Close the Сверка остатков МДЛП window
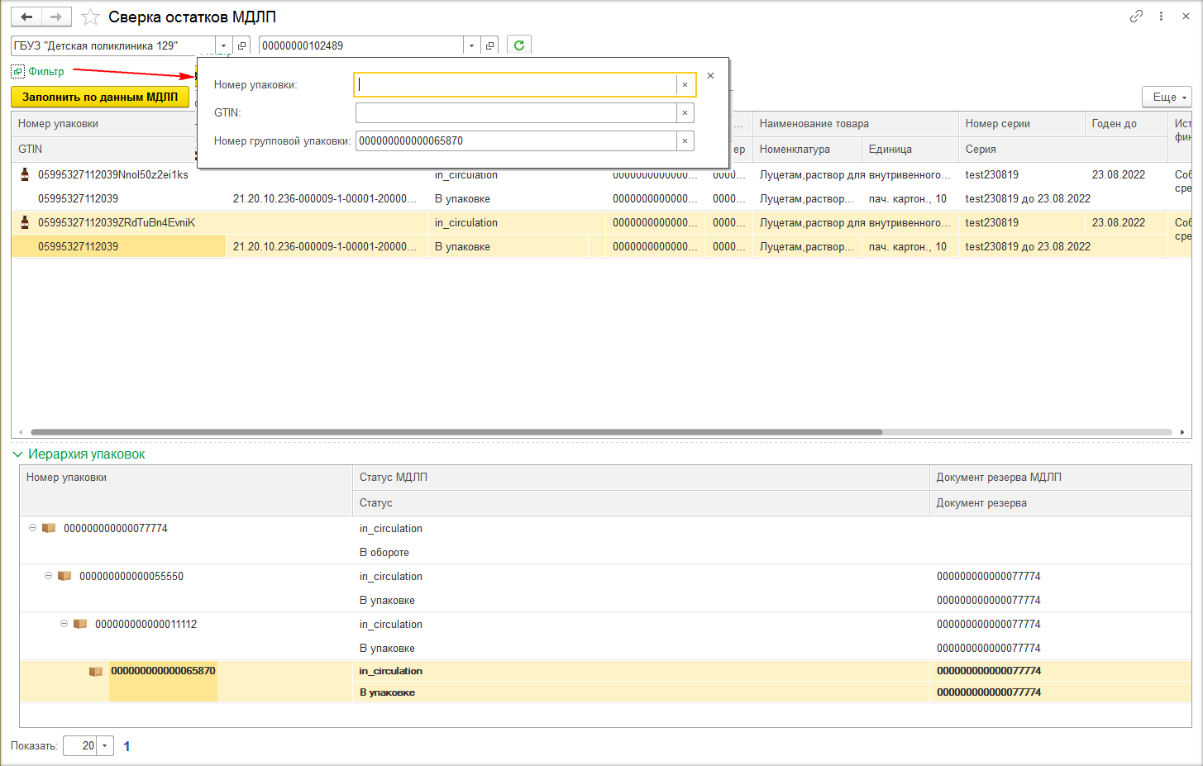The height and width of the screenshot is (766, 1203). click(x=1186, y=17)
